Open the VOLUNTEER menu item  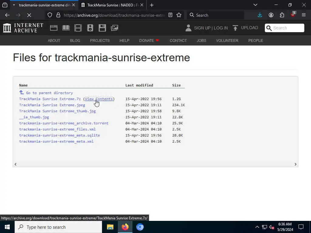click(x=227, y=40)
